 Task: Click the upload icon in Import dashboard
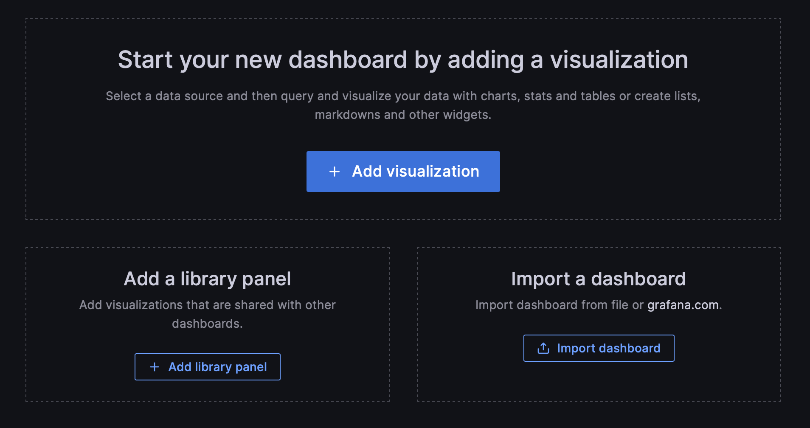tap(543, 348)
